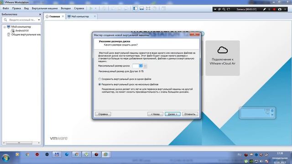Image resolution: width=292 pixels, height=164 pixels.
Task: Open the Виртуальная машина menu
Action: pos(45,8)
